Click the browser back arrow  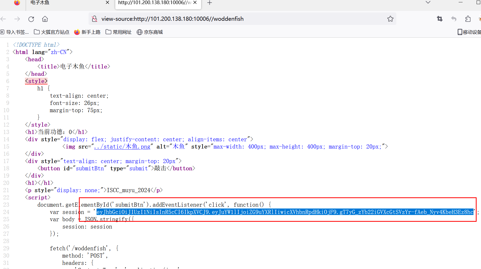[3, 19]
